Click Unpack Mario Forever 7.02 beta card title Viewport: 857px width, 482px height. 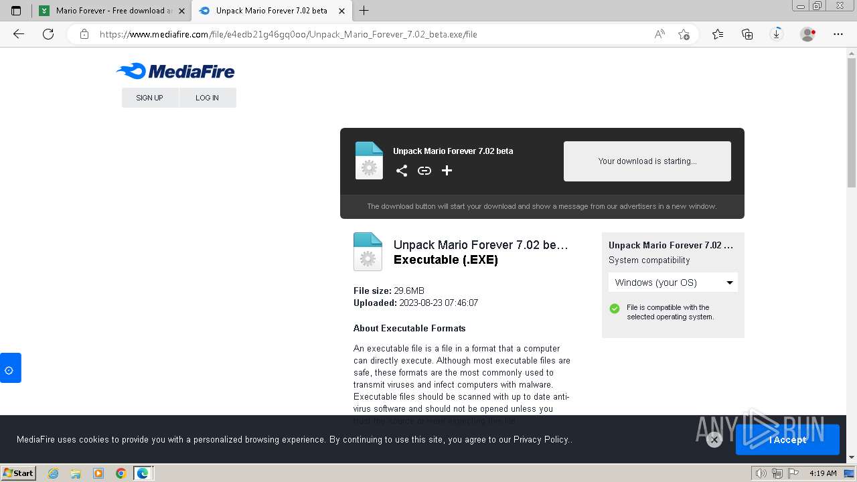click(x=453, y=151)
